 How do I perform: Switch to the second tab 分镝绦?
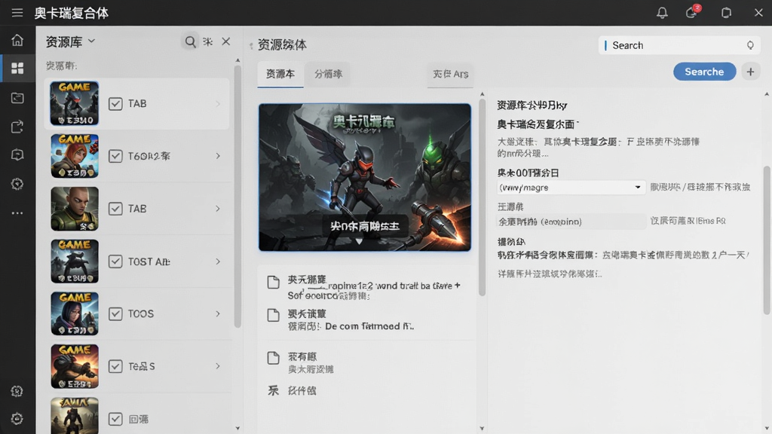(328, 74)
